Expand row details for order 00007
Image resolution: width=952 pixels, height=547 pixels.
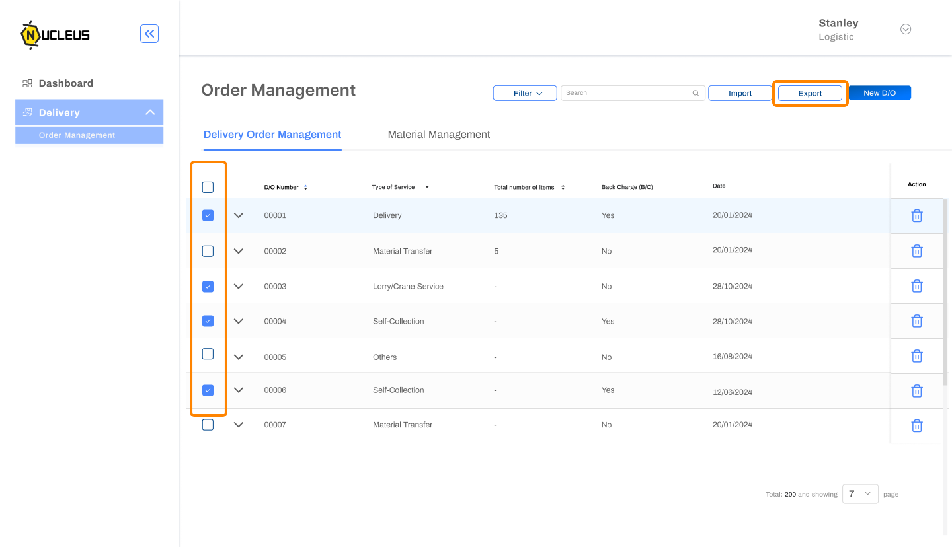[x=239, y=425]
